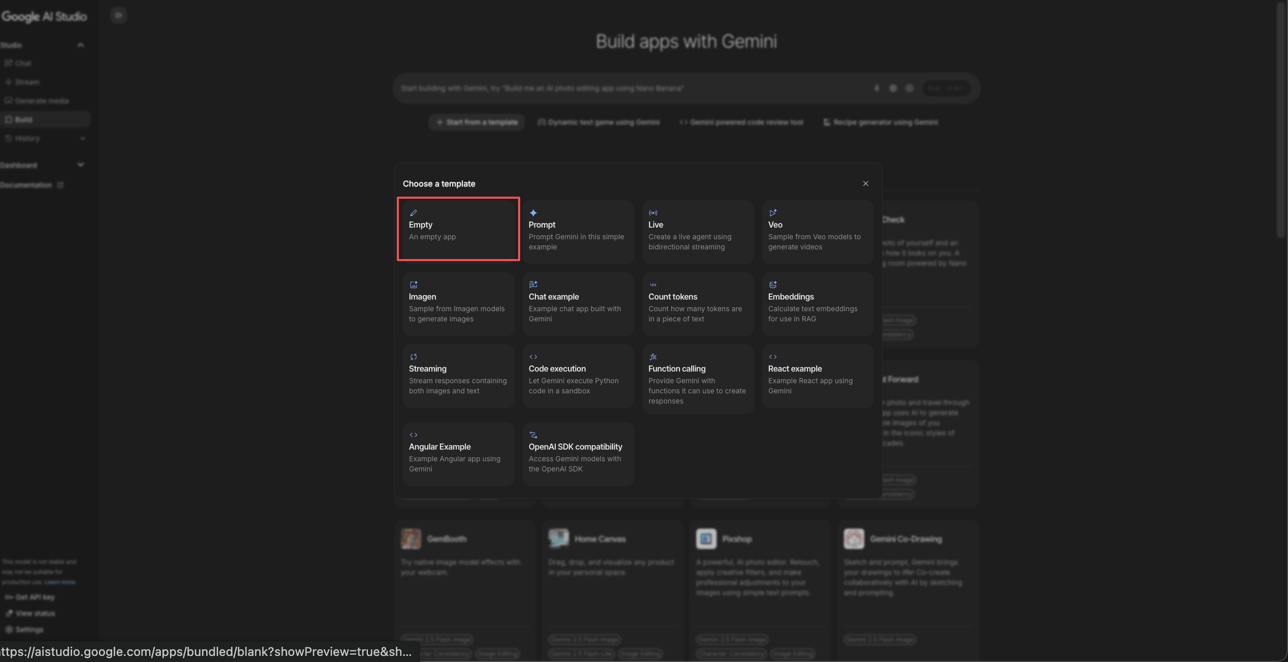The image size is (1288, 662).
Task: Click the code brackets icon on Code execution
Action: (533, 357)
